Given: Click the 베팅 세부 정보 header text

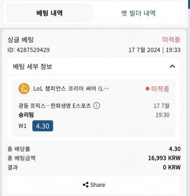Looking at the screenshot, I should pyautogui.click(x=33, y=66).
